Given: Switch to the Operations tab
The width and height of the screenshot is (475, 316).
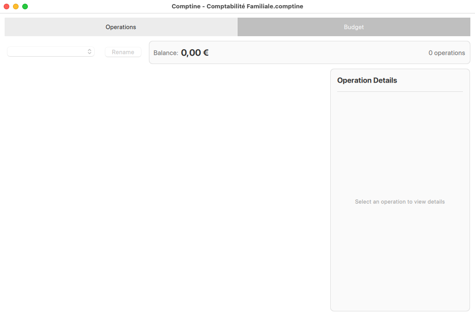Looking at the screenshot, I should [x=121, y=27].
